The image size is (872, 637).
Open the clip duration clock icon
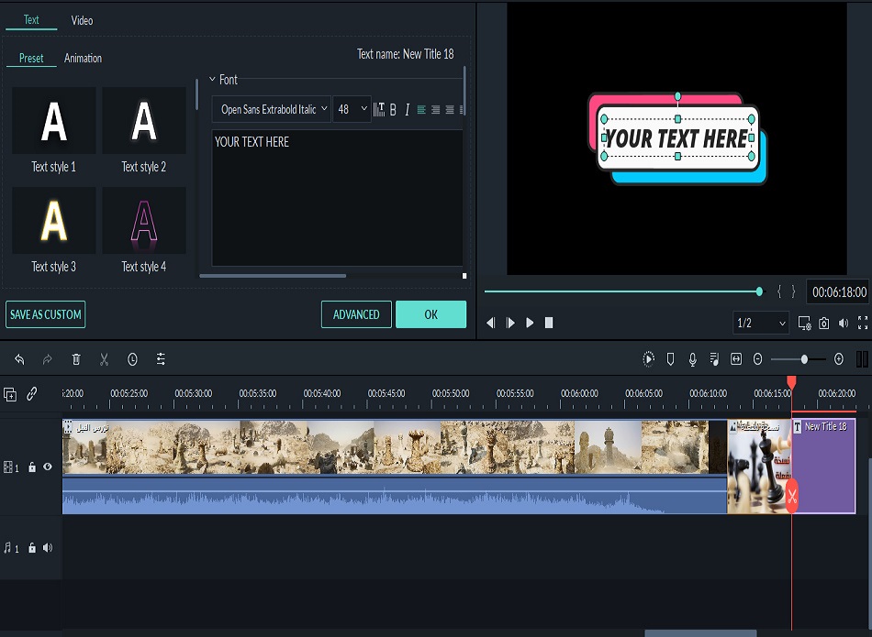(x=132, y=360)
